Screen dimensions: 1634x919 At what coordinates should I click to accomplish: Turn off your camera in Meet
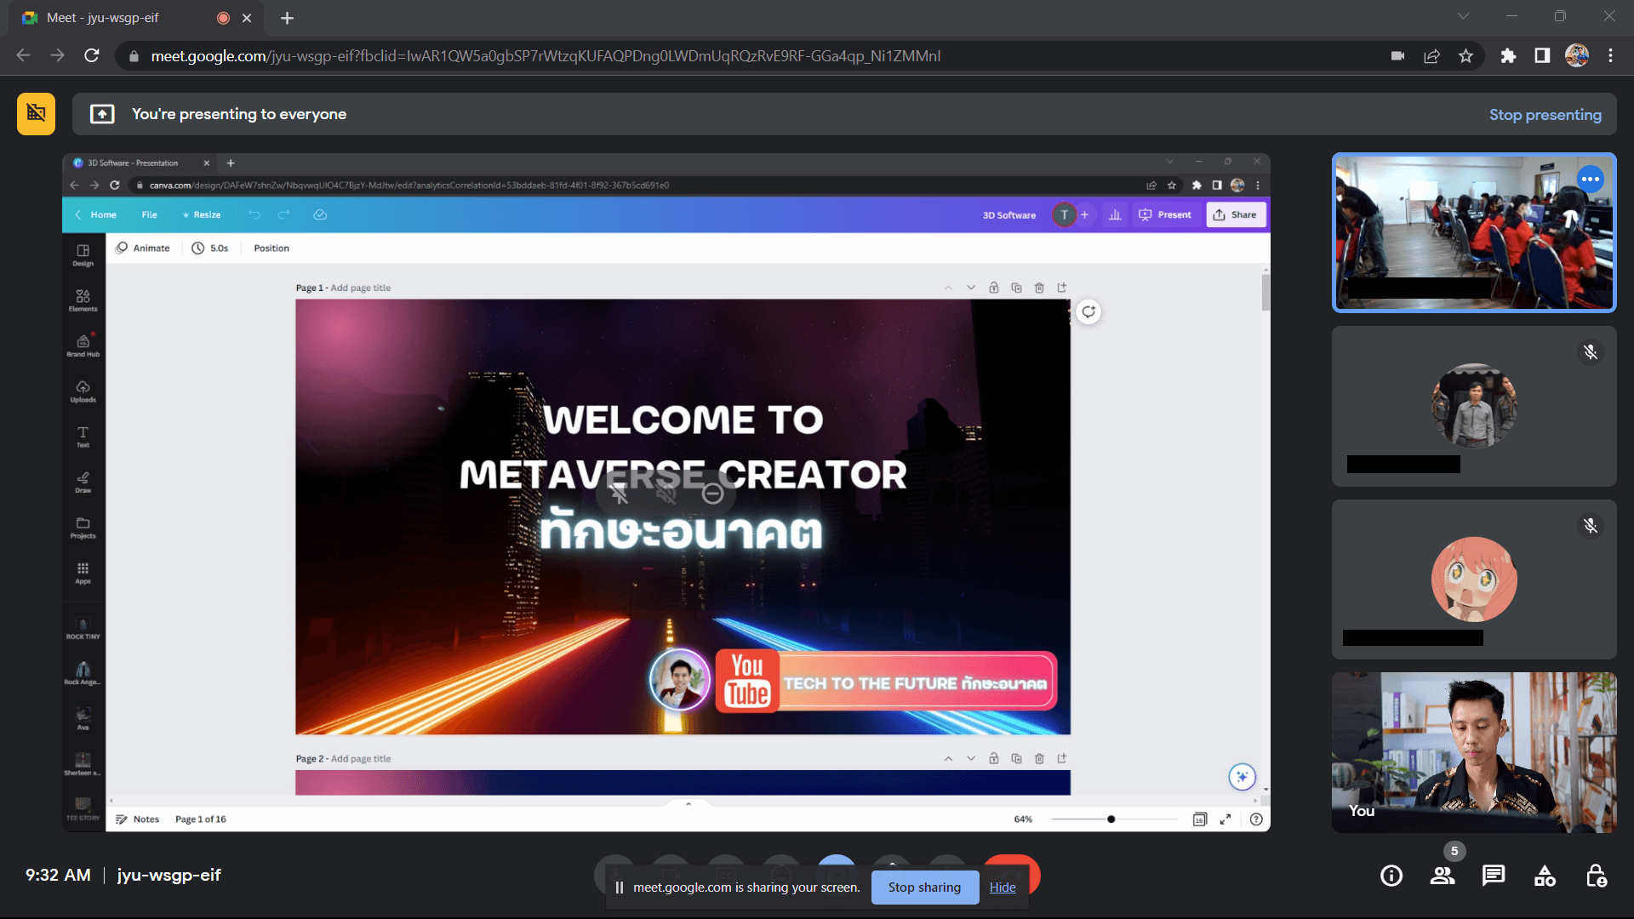pyautogui.click(x=670, y=876)
